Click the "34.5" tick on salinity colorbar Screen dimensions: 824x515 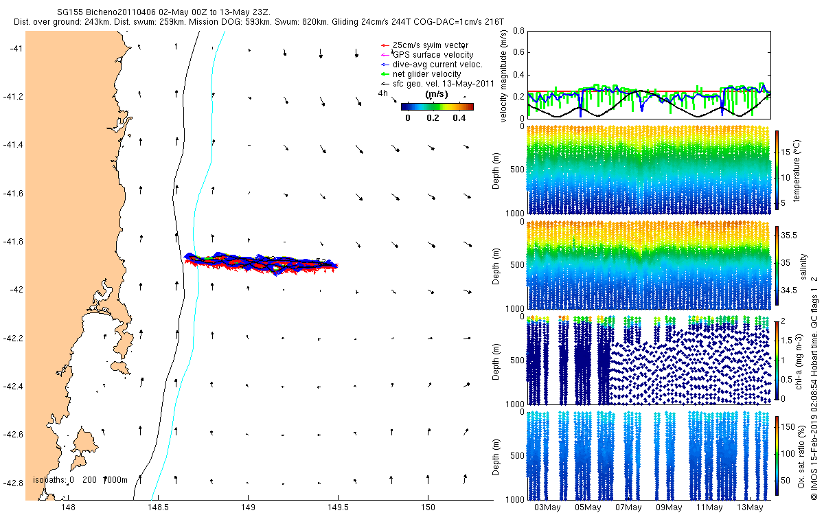789,291
